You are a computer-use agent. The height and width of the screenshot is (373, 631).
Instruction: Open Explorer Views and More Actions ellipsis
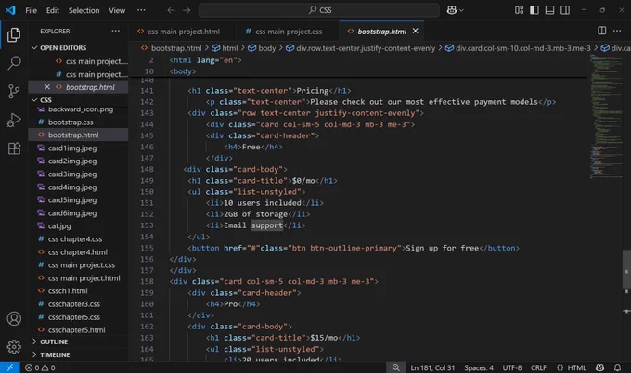click(x=115, y=31)
